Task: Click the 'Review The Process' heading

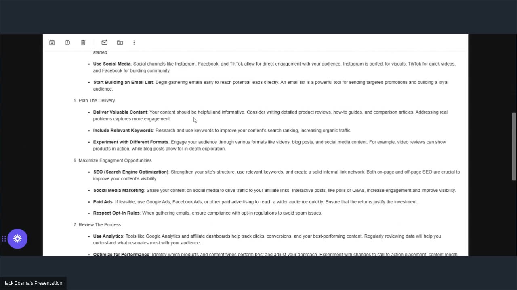Action: coord(99,225)
